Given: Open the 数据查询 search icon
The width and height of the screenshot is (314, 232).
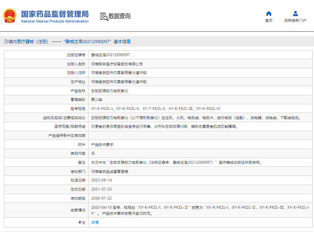Looking at the screenshot, I should (x=104, y=17).
